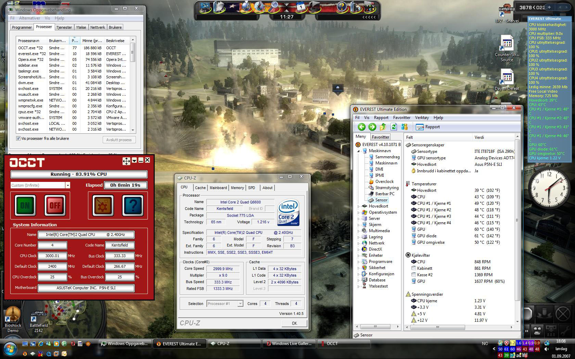The width and height of the screenshot is (575, 359).
Task: Open Day of Defeat desktop icon
Action: [507, 80]
